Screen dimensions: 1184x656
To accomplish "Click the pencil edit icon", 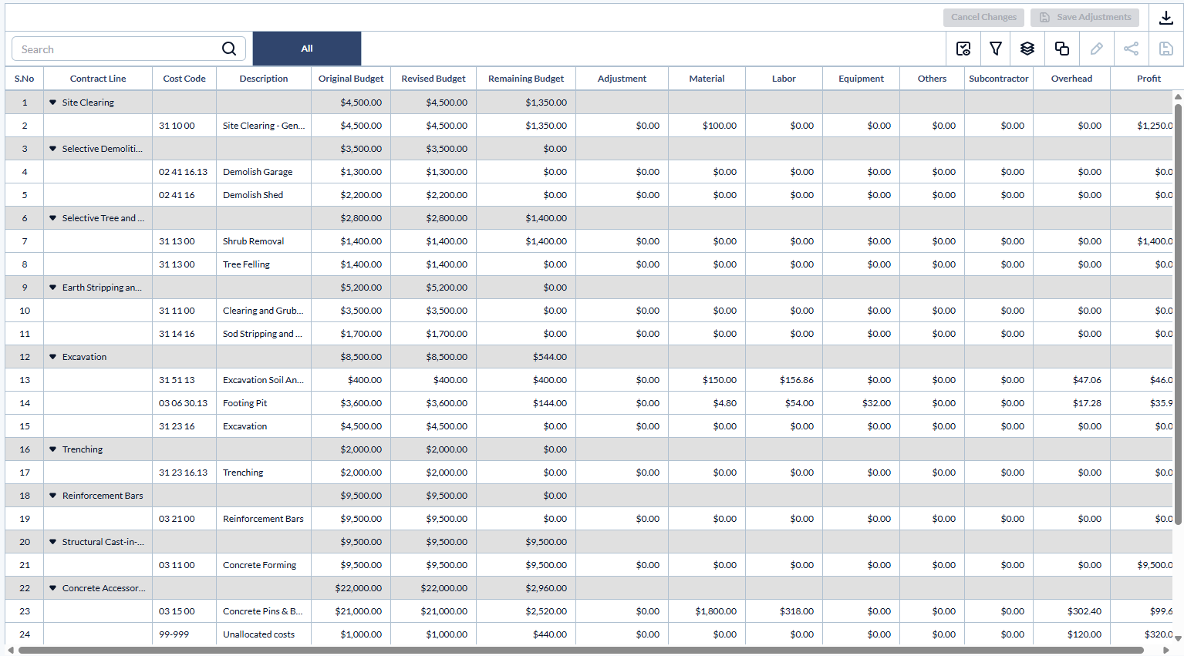I will [x=1096, y=49].
